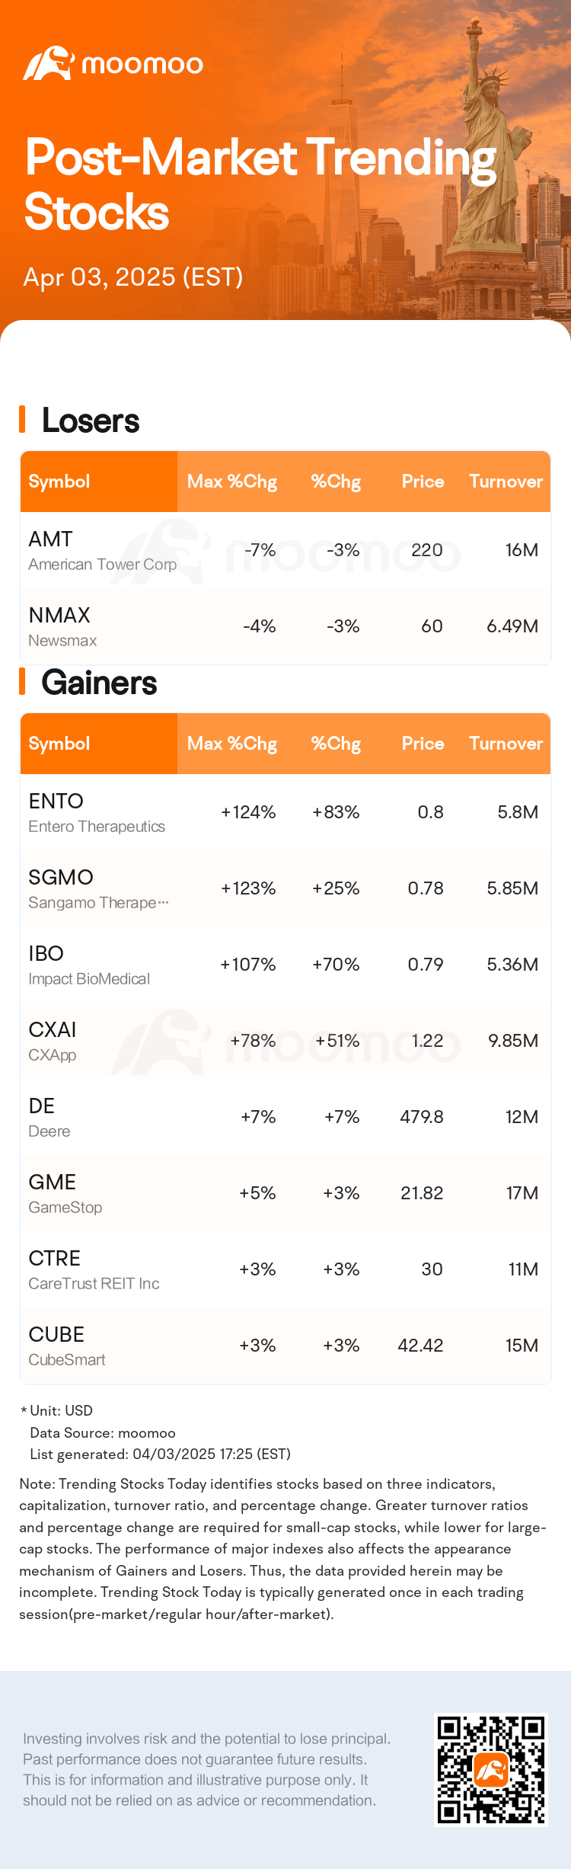Select the IBO Impact BioMedical row
Screen dimensions: 571x1869
coord(285,965)
